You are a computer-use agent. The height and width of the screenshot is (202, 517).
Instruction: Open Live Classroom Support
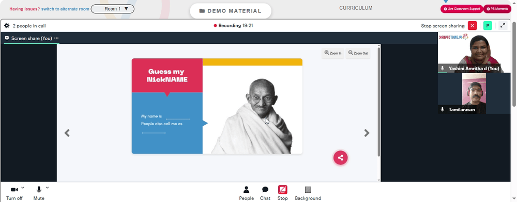pos(462,9)
